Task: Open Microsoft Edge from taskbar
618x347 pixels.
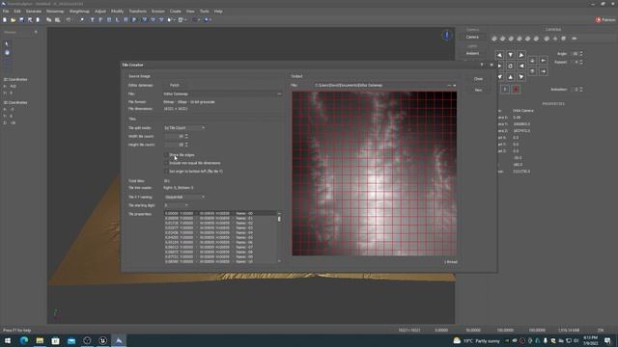Action: pyautogui.click(x=23, y=340)
